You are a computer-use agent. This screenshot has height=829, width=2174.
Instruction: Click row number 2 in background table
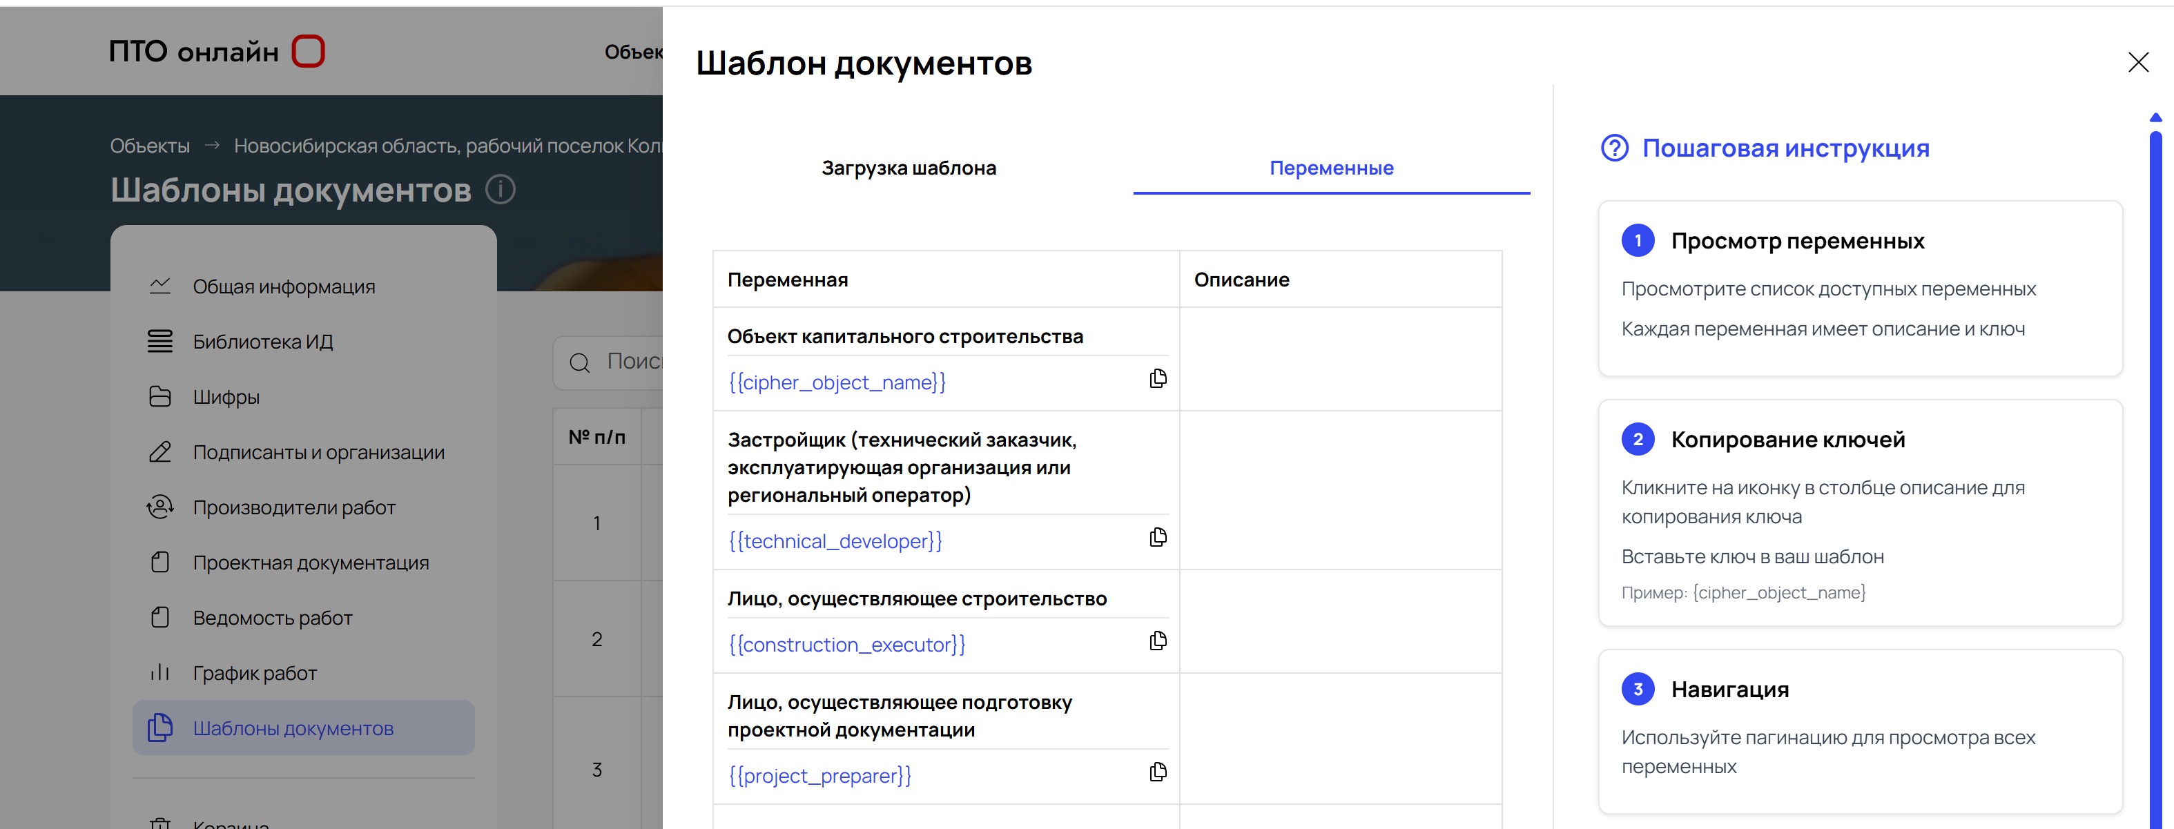point(596,639)
